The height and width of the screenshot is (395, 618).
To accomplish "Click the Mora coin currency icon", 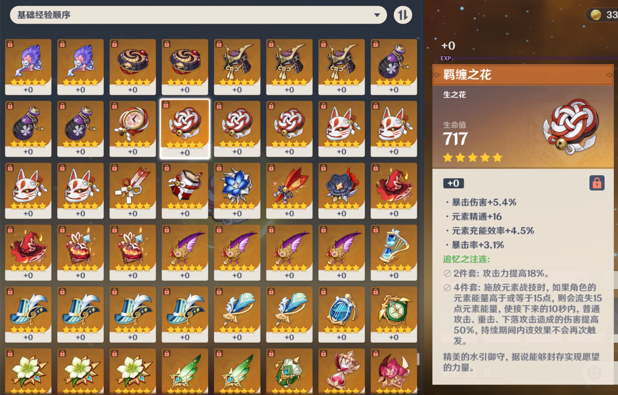I will click(595, 14).
